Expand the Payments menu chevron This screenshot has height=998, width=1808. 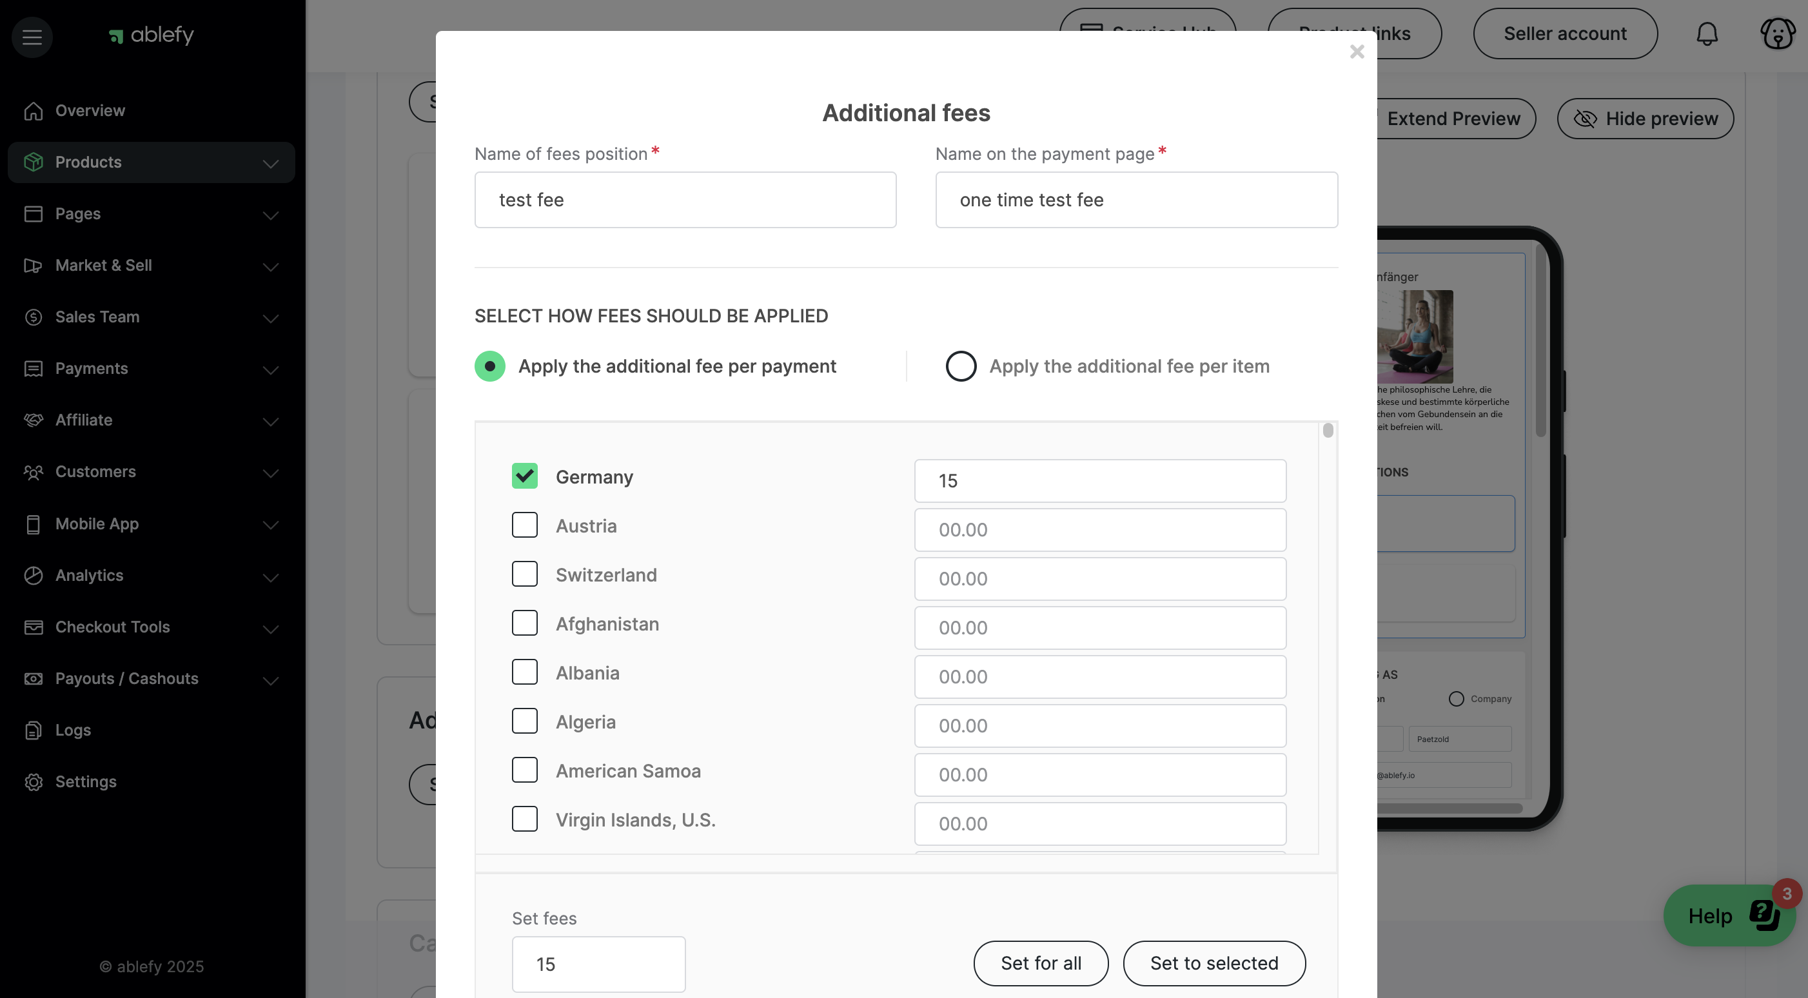coord(271,371)
